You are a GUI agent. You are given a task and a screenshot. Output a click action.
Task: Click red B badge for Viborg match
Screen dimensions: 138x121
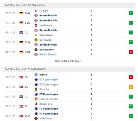(x=131, y=77)
